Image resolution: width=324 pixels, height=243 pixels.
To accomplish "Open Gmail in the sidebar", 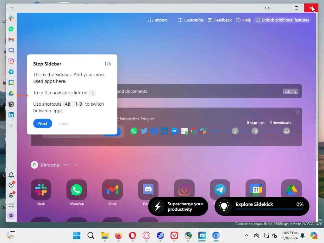I will coord(11,40).
